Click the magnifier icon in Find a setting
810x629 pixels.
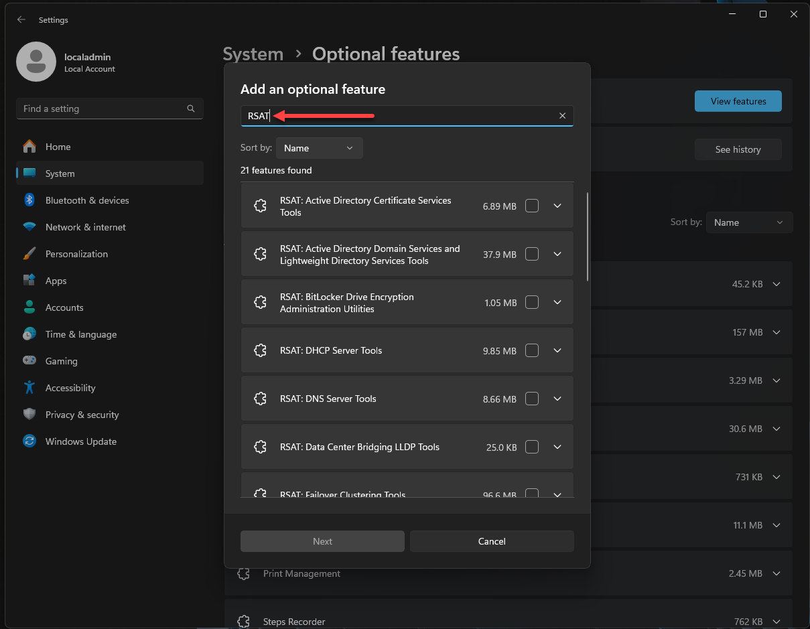[191, 109]
